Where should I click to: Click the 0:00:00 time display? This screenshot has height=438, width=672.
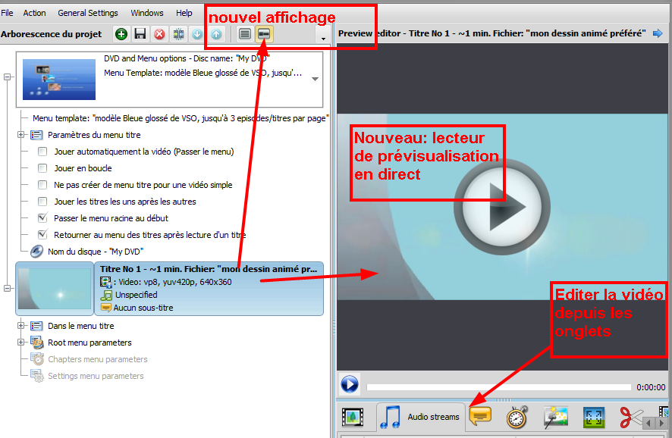651,387
